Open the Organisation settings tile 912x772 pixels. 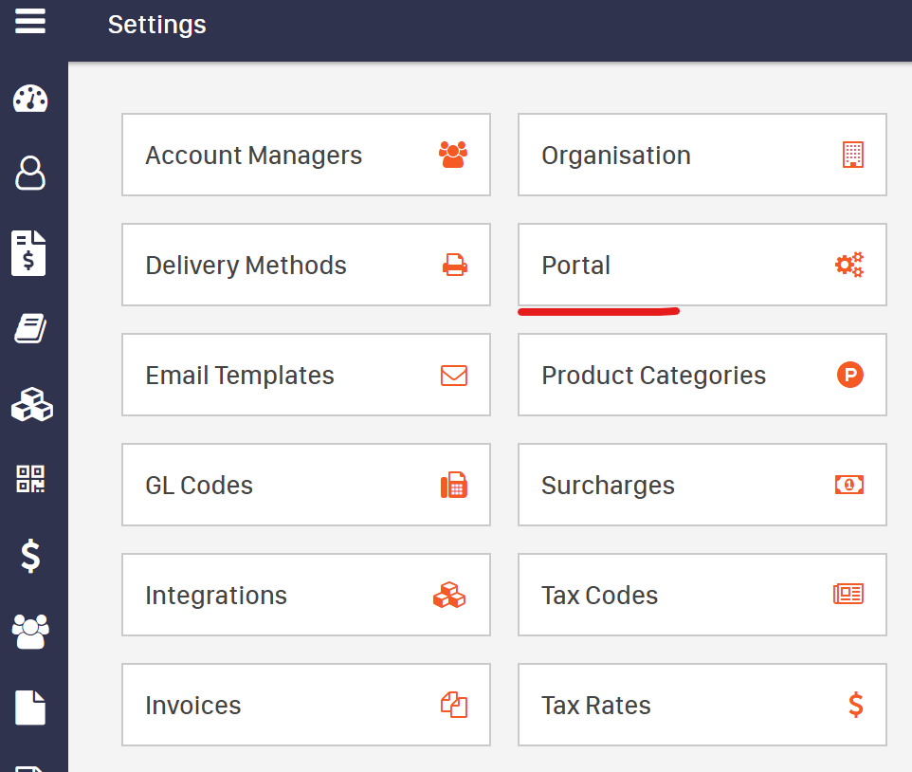pyautogui.click(x=702, y=155)
